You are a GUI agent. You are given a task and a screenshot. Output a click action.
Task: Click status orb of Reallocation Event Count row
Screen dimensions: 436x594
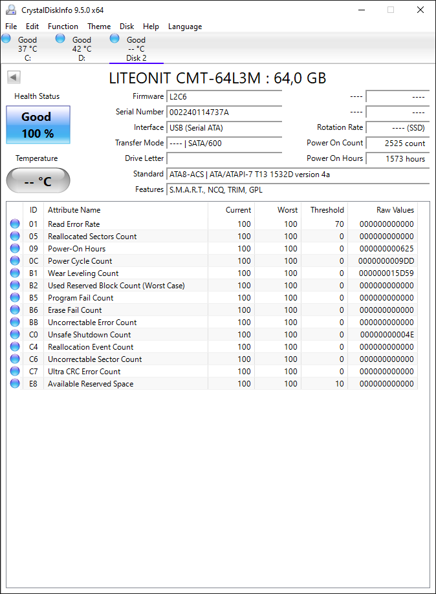(15, 346)
